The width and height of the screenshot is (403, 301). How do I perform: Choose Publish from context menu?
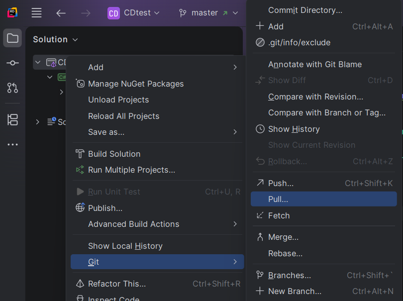click(157, 208)
